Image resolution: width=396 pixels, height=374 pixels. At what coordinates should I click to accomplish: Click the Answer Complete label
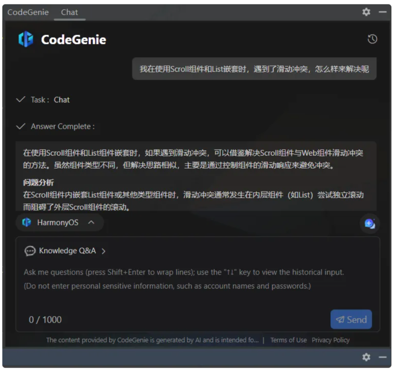coord(63,126)
